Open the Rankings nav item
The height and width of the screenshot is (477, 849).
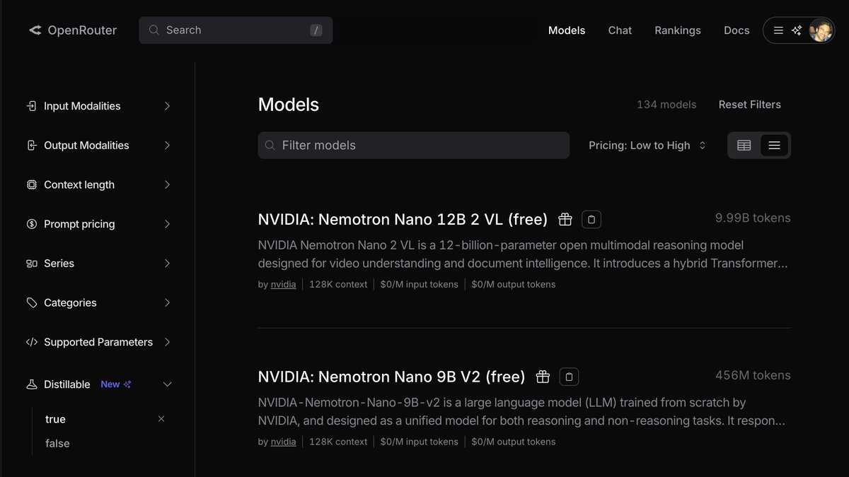678,30
